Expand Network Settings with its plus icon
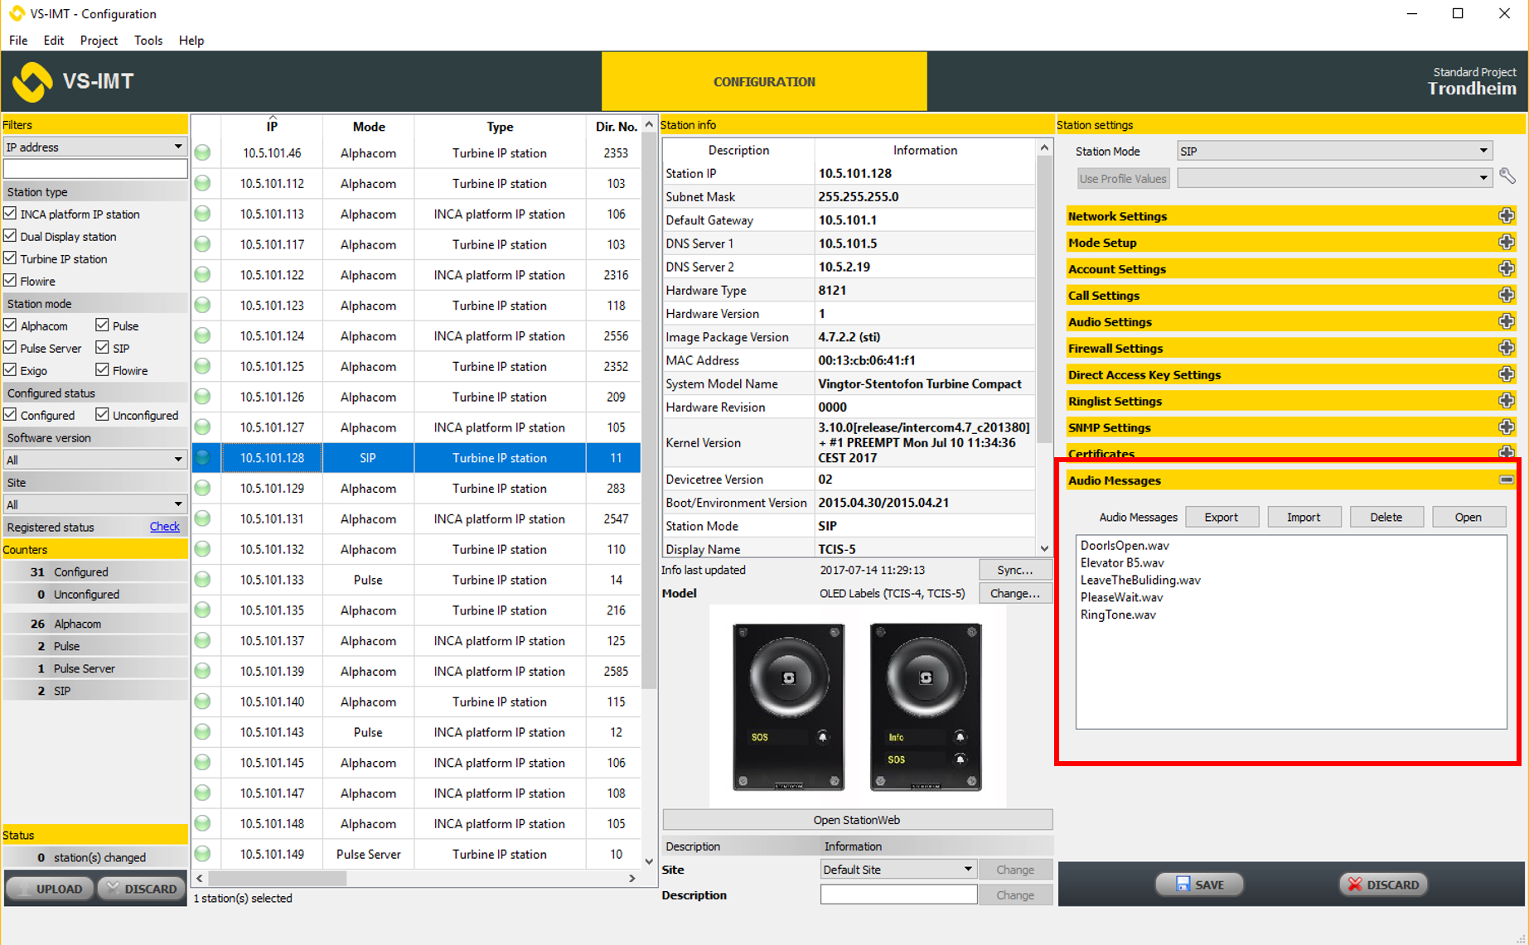Viewport: 1529px width, 945px height. 1506,216
